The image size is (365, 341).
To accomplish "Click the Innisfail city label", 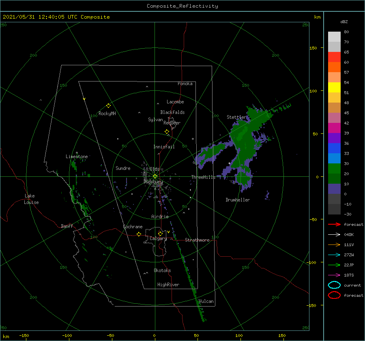I will (x=164, y=147).
